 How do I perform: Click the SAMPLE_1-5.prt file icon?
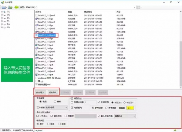[x=36, y=45]
